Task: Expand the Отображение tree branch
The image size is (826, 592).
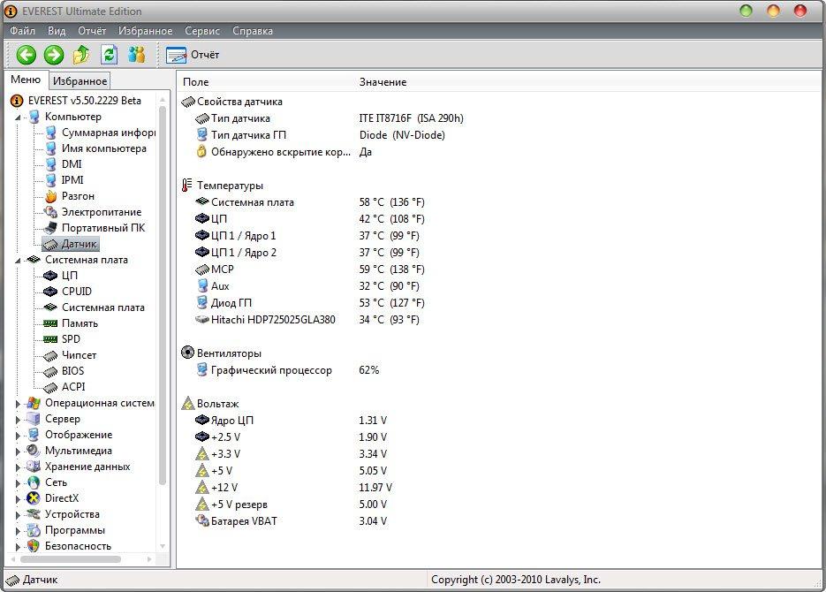Action: (x=18, y=436)
